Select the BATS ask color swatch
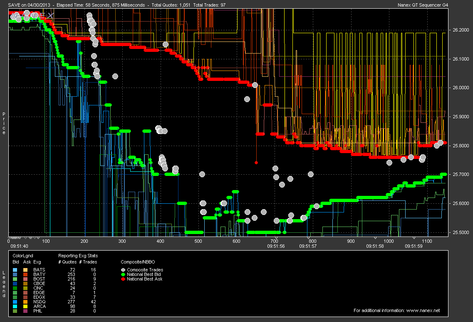The image size is (473, 322). click(x=25, y=270)
